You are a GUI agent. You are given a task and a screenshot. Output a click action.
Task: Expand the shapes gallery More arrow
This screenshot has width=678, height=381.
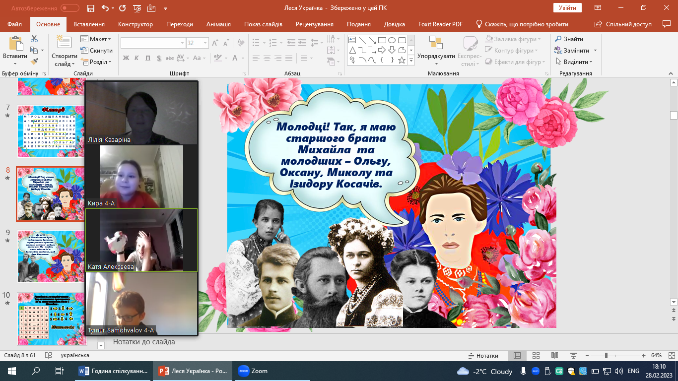411,60
